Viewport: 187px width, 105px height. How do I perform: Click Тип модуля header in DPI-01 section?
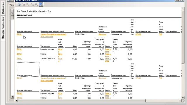45,46
